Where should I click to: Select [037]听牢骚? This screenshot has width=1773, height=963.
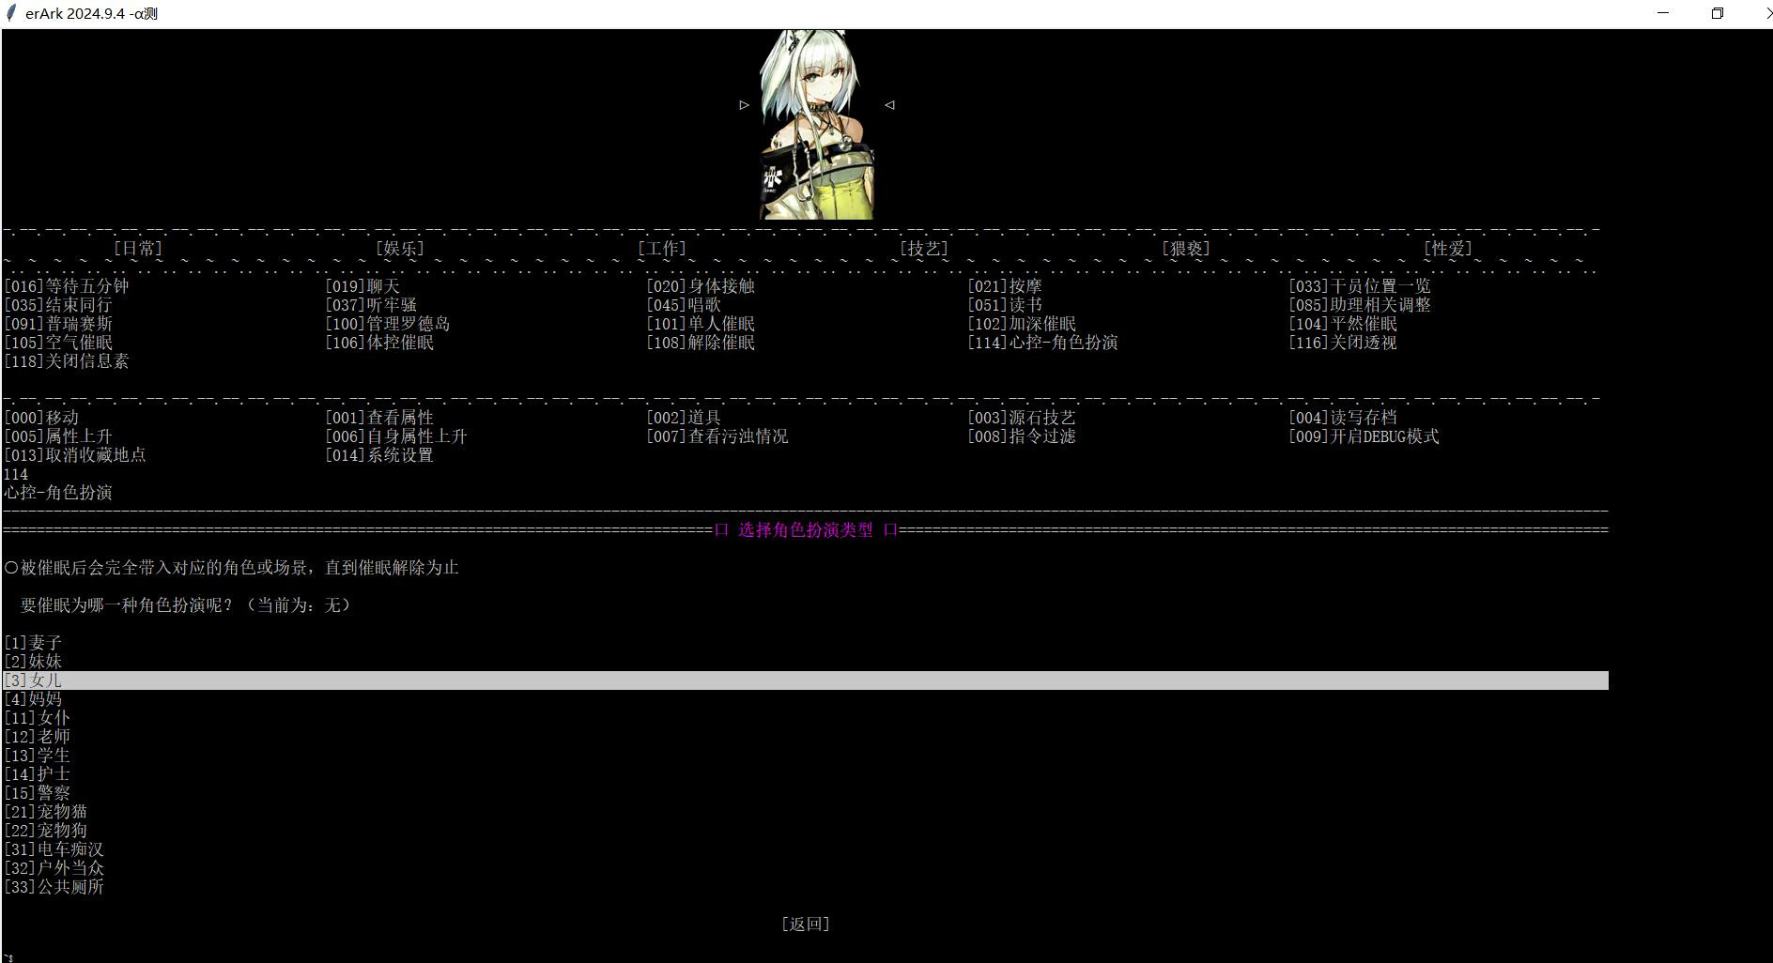tap(371, 305)
